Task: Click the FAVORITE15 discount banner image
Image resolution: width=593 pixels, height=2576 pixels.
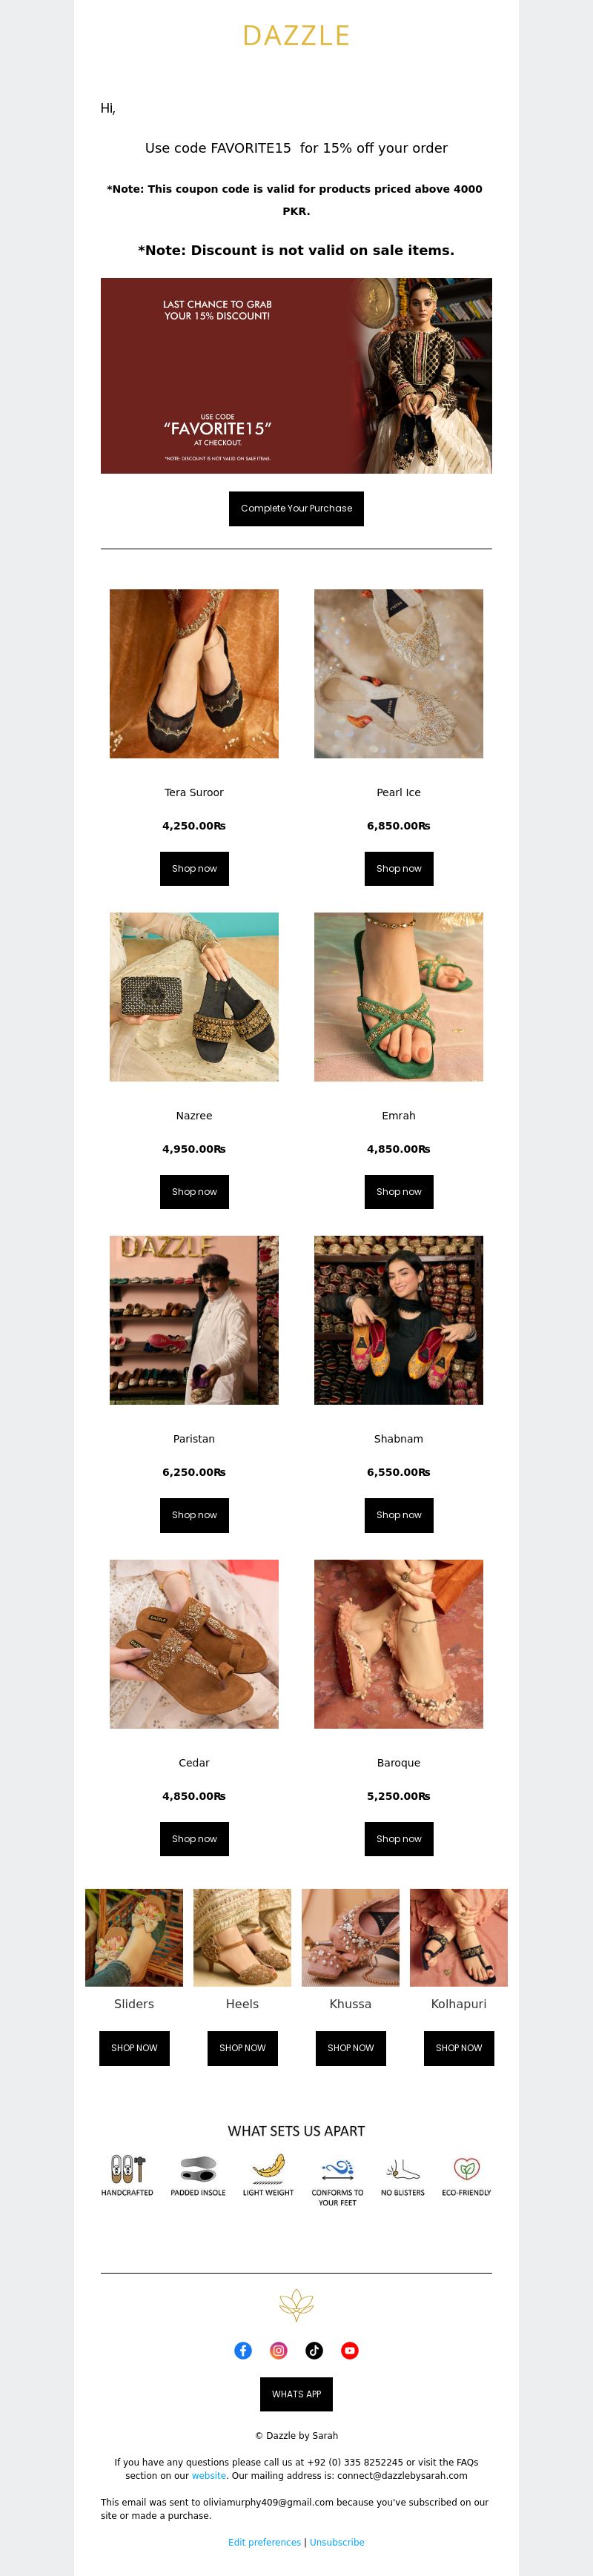Action: tap(296, 375)
